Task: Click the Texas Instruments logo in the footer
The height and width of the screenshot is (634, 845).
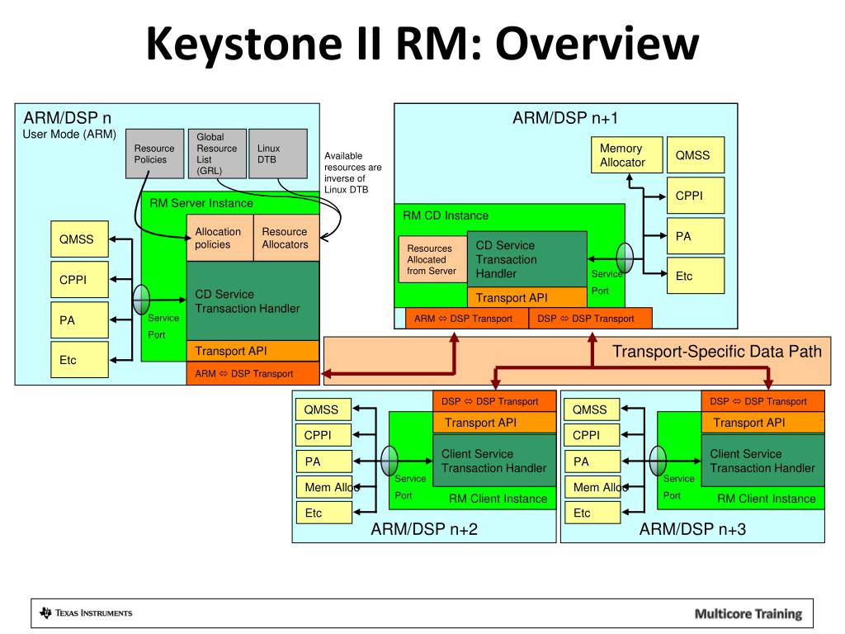Action: tap(86, 613)
